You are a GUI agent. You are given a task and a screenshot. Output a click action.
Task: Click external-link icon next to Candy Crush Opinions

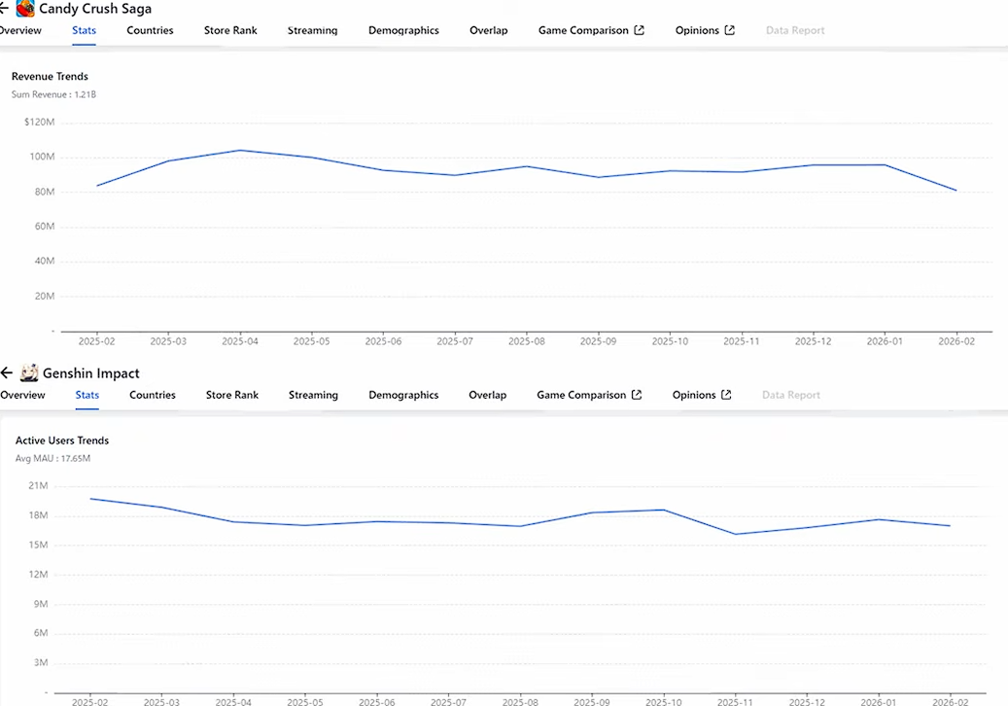point(730,30)
